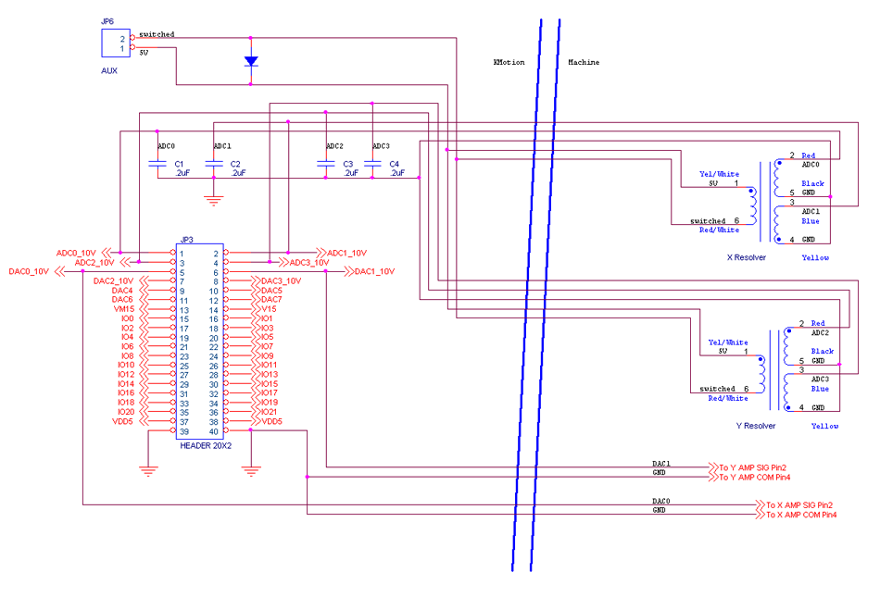The image size is (880, 597).
Task: Click the Red/White wire color label
Action: coord(720,230)
